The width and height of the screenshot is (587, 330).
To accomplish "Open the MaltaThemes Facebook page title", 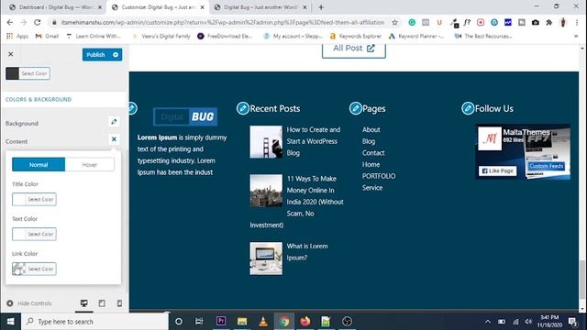I will click(526, 132).
